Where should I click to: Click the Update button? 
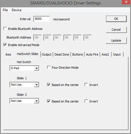[x=116, y=40]
